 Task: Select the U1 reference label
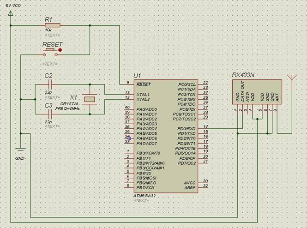[137, 75]
